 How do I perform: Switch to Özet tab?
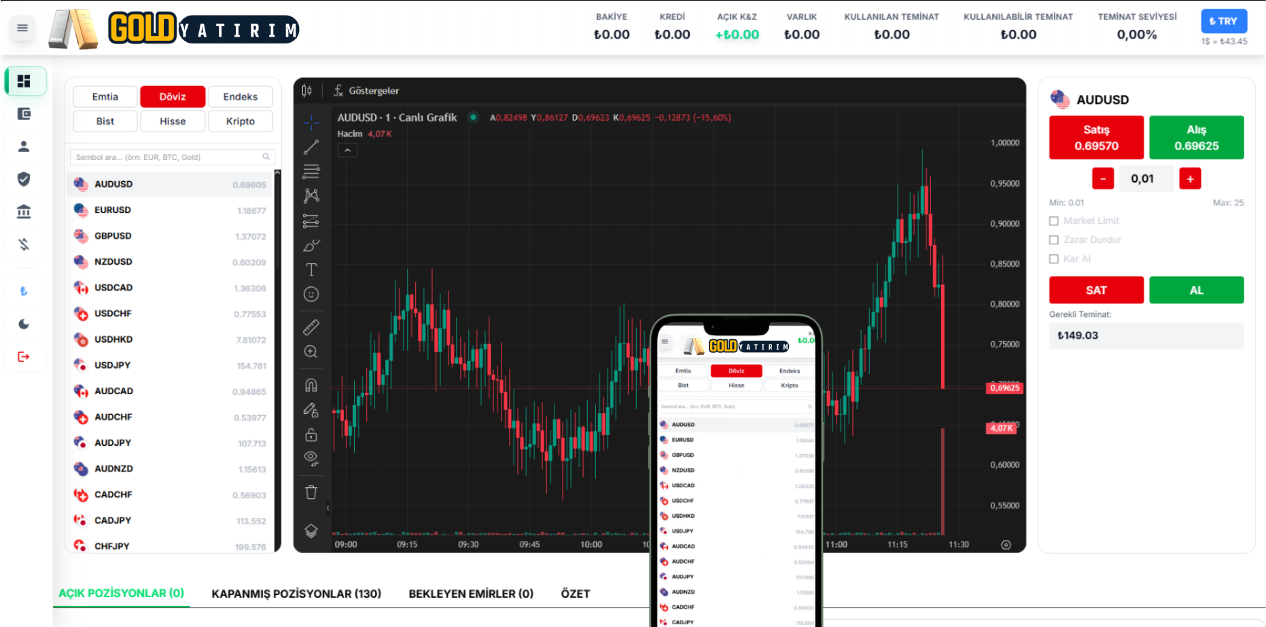(576, 594)
